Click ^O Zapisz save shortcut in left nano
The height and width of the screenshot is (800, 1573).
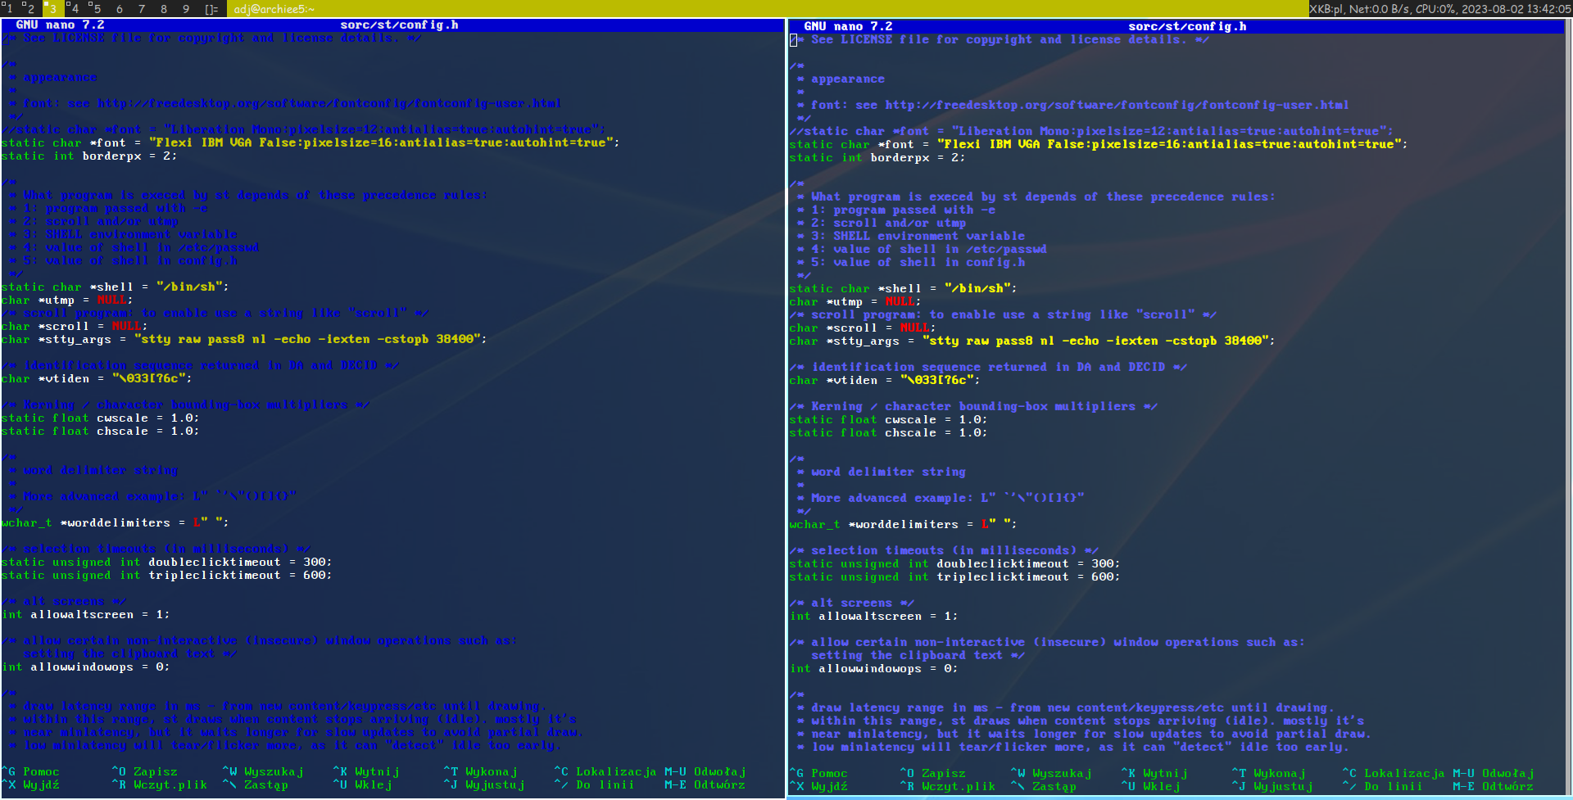click(x=144, y=771)
